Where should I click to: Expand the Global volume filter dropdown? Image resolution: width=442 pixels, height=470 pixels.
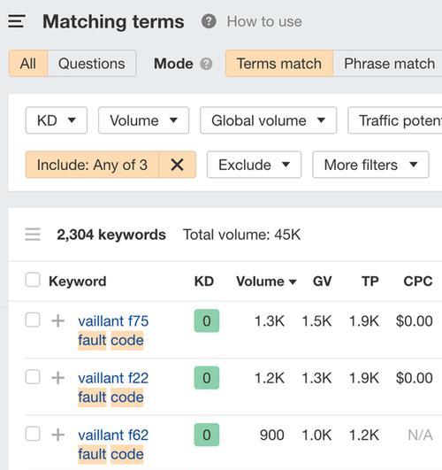(269, 120)
